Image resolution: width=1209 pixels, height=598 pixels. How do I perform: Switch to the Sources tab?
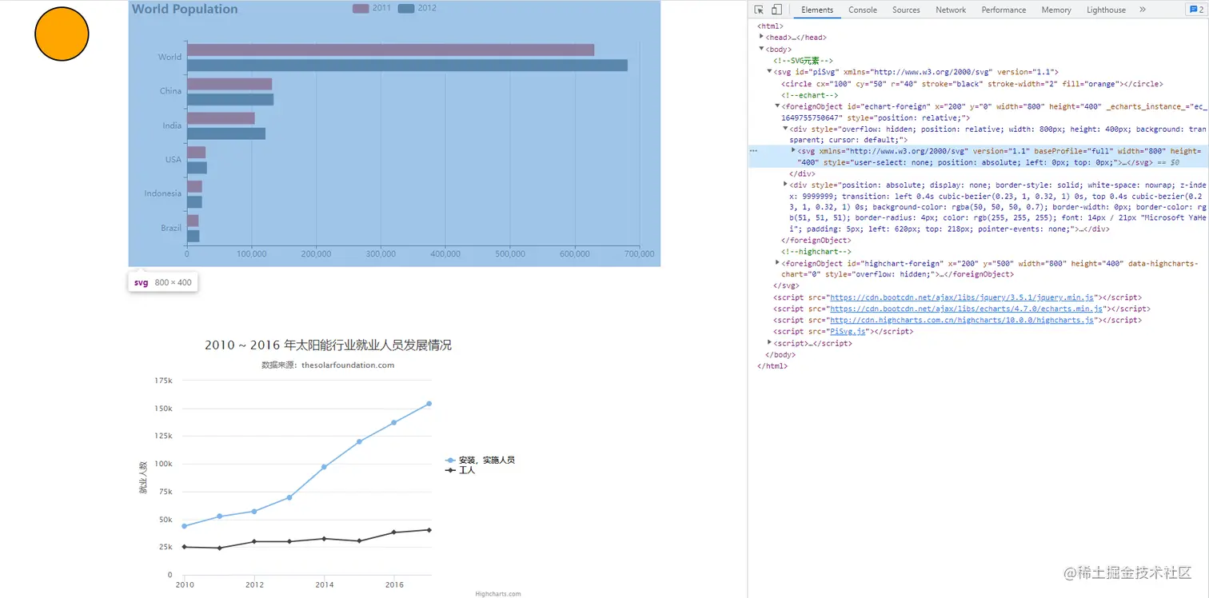coord(906,10)
